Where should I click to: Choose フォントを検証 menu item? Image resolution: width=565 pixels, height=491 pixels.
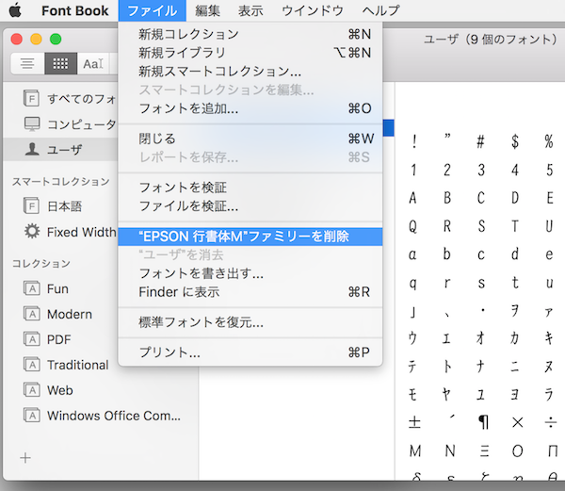250,188
